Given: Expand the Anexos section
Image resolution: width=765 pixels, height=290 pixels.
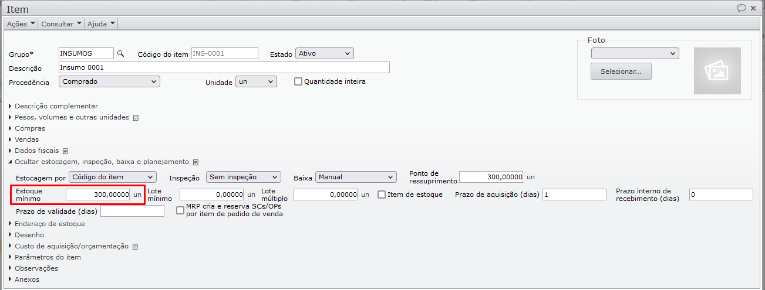Looking at the screenshot, I should click(x=24, y=279).
